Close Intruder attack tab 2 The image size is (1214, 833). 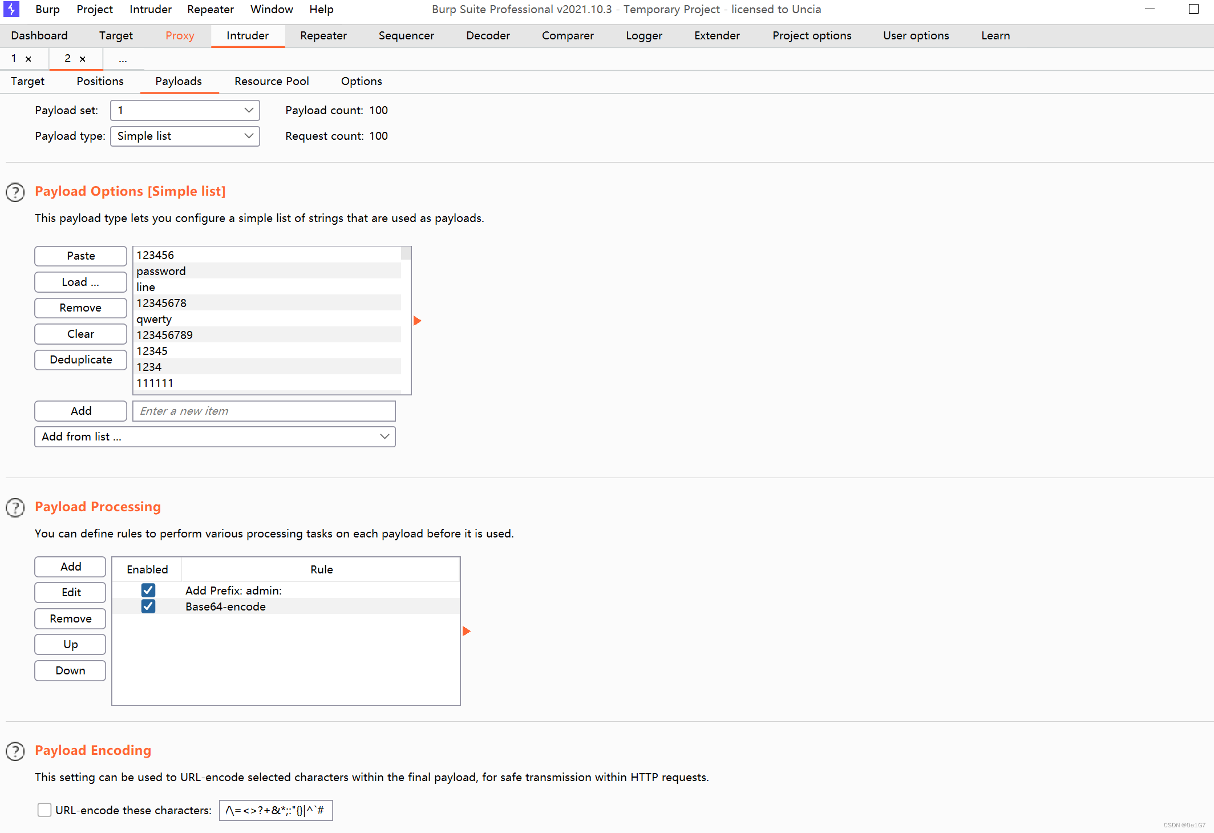point(83,59)
